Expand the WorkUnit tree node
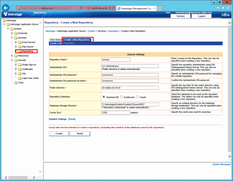This screenshot has width=233, height=181. pyautogui.click(x=12, y=33)
